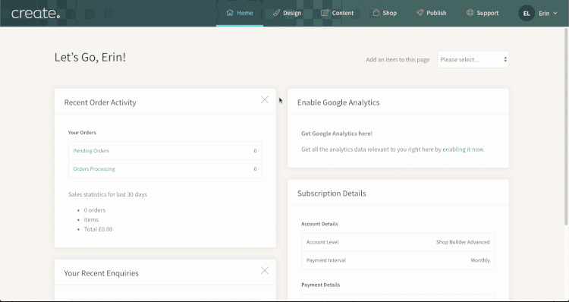Click the 'Payment Interval' row label

tap(326, 260)
